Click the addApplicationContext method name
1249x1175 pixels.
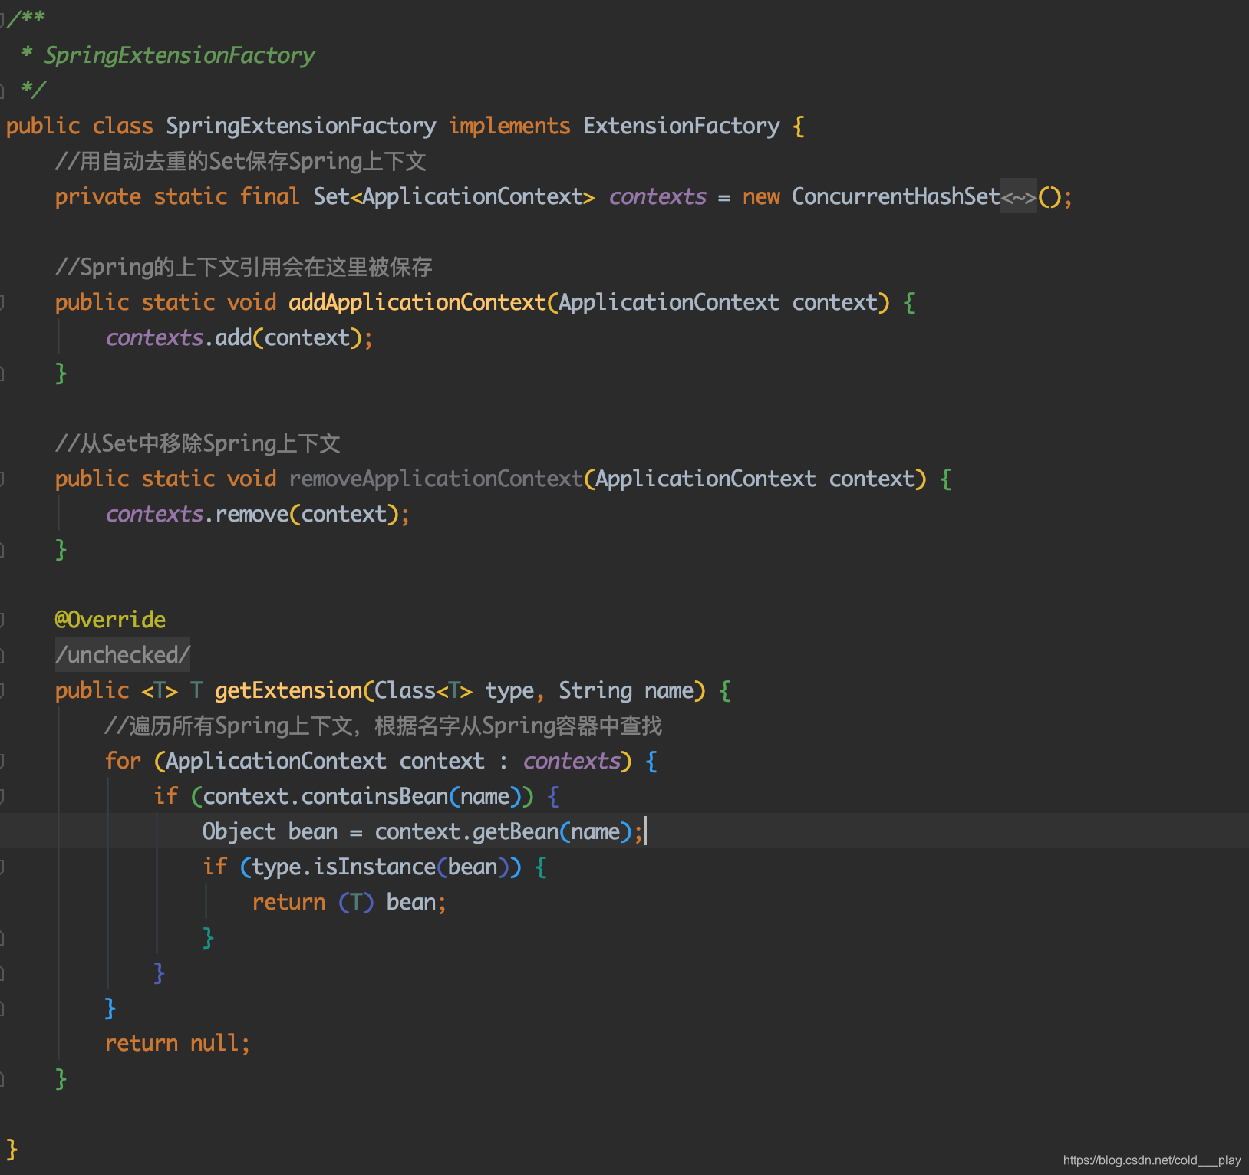point(417,302)
